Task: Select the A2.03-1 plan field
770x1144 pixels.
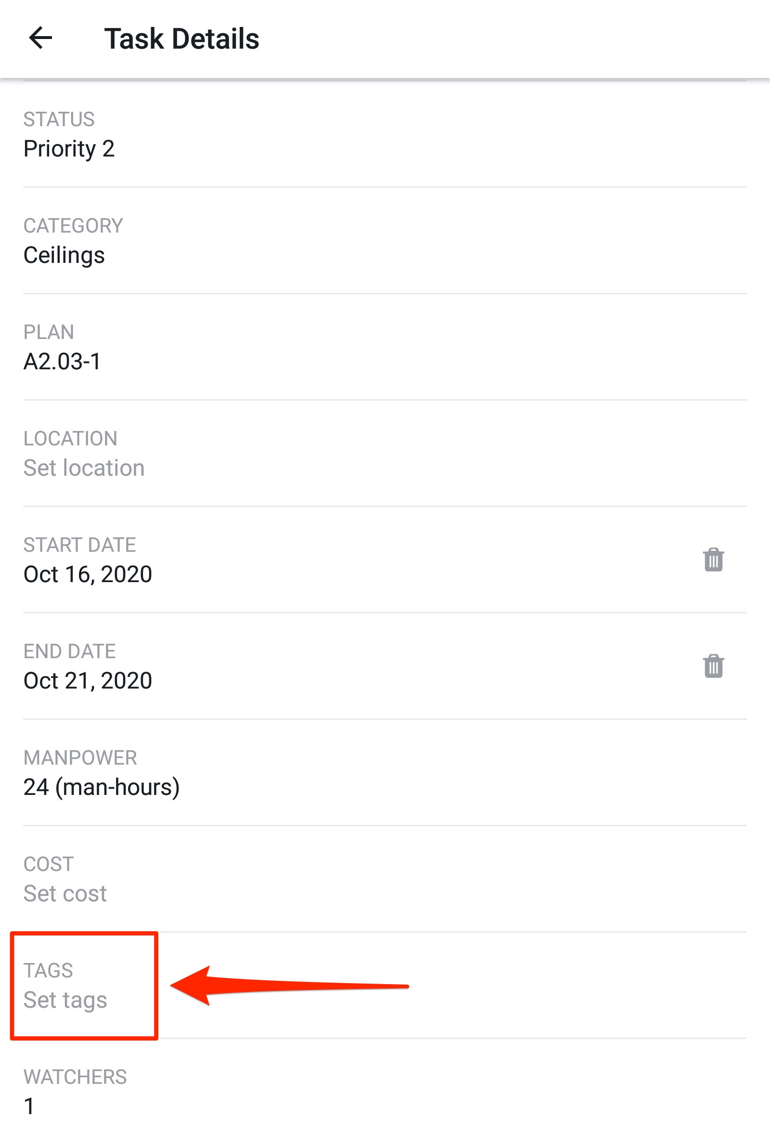Action: tap(63, 362)
